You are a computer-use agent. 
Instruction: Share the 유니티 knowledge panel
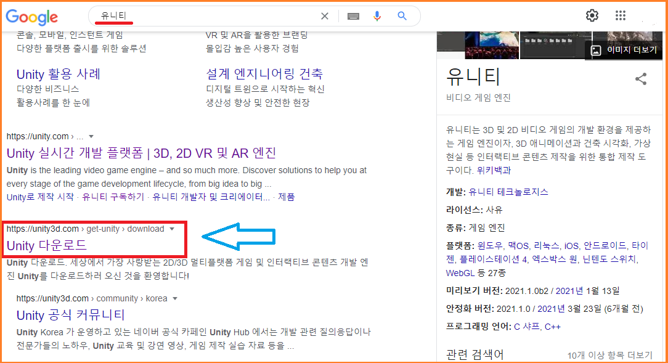(x=641, y=79)
